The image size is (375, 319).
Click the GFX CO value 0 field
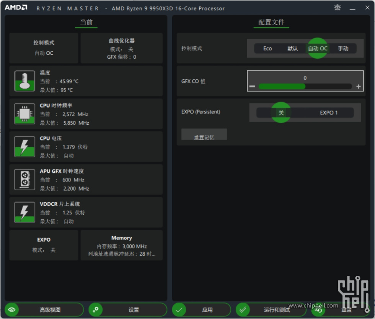pos(305,78)
